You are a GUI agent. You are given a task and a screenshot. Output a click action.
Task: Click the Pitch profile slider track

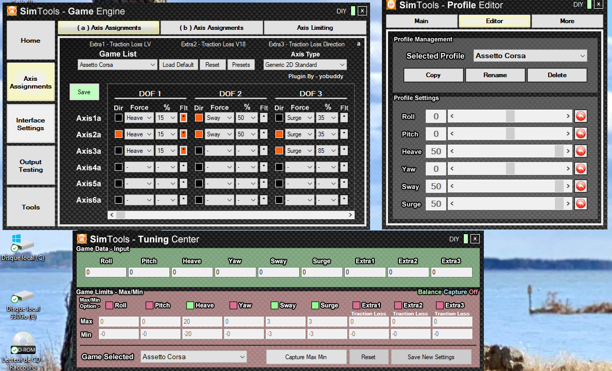click(510, 134)
